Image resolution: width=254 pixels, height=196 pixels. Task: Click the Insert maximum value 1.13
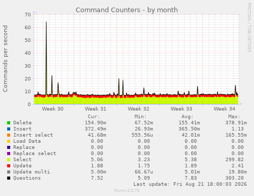tap(238, 129)
